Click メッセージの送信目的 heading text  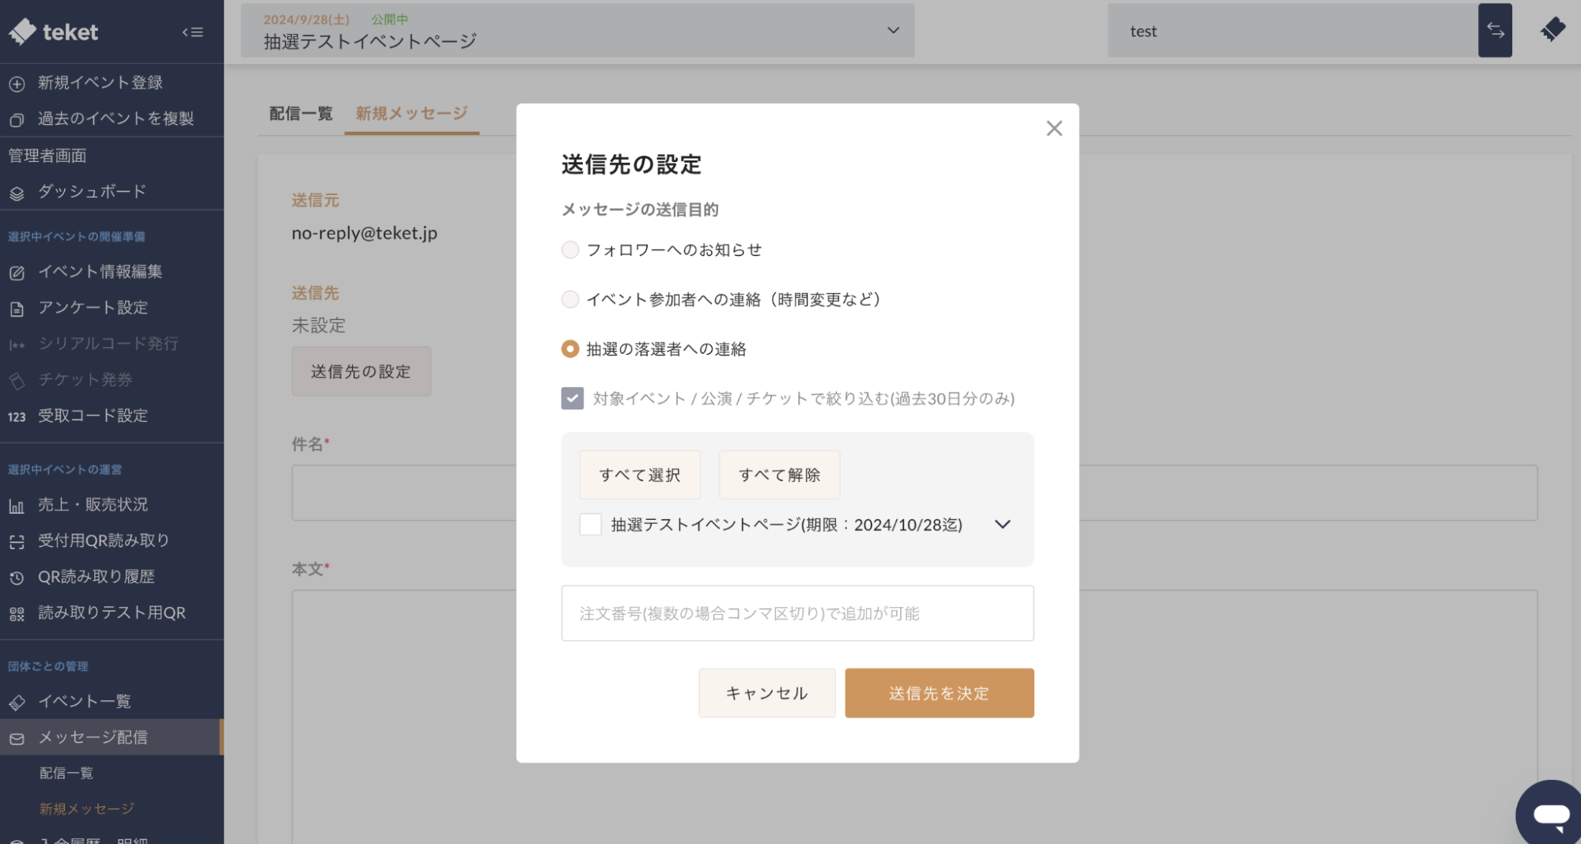tap(639, 209)
